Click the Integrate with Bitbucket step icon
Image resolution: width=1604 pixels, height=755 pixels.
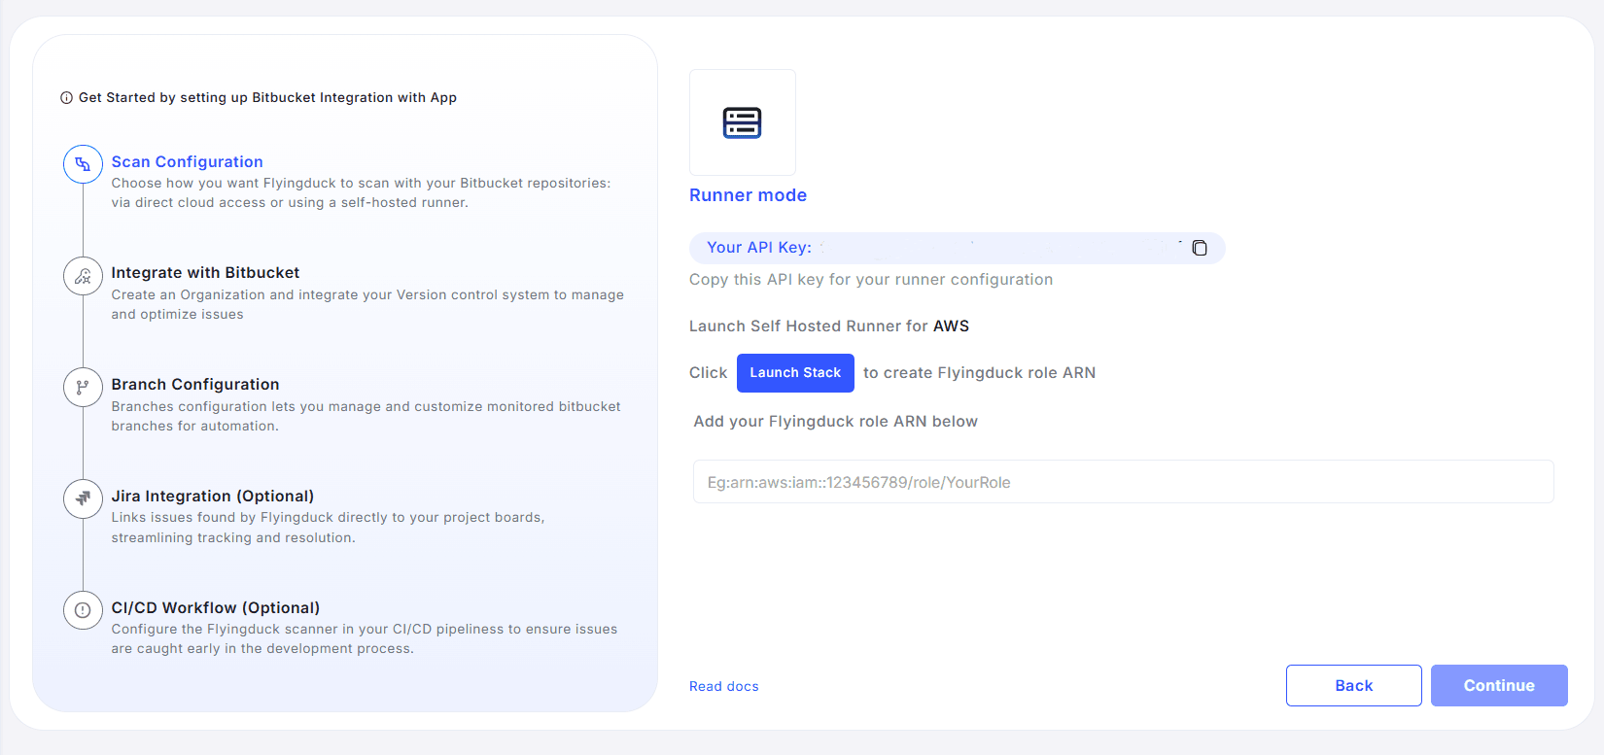(83, 276)
